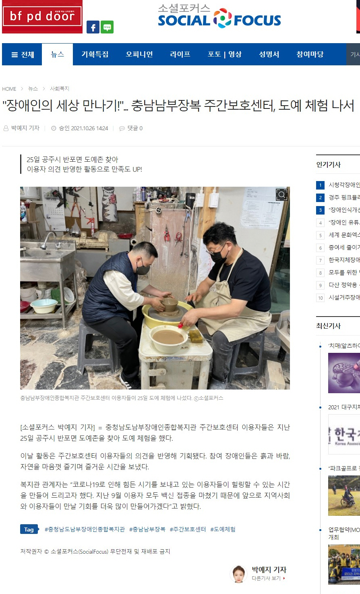
Task: Click 사회복지 breadcrumb link
Action: pos(60,89)
